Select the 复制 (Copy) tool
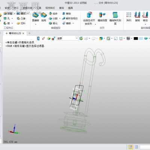The height and width of the screenshot is (150, 150). [137, 17]
